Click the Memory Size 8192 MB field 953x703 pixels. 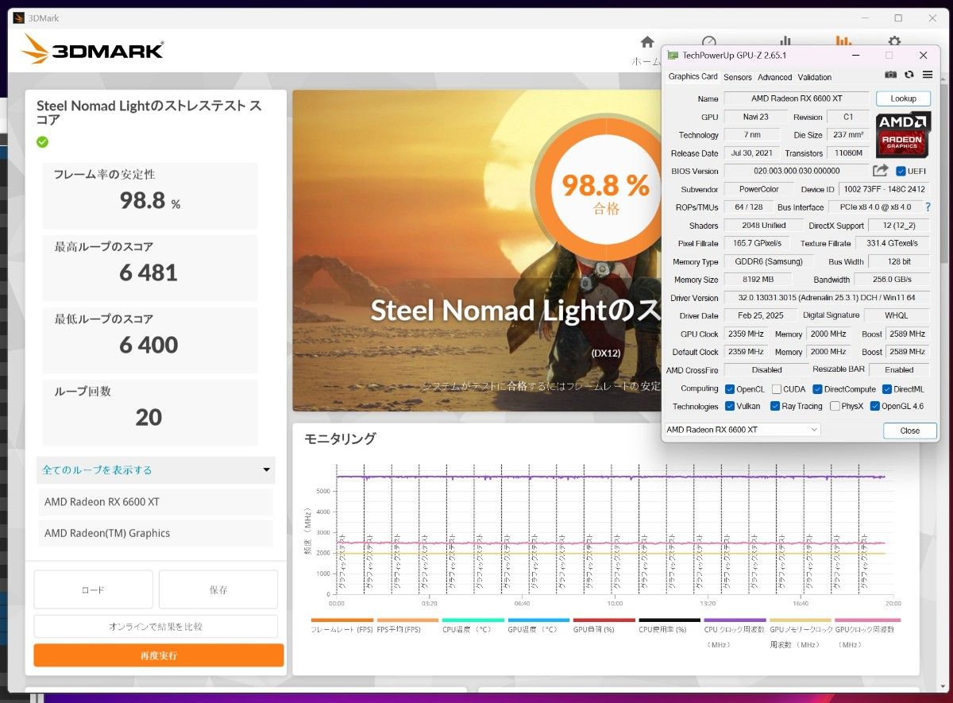pos(758,280)
